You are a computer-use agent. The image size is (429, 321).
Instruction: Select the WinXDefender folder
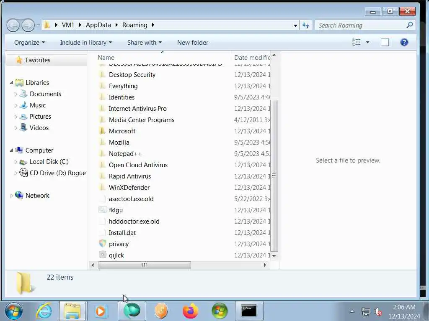coord(129,188)
